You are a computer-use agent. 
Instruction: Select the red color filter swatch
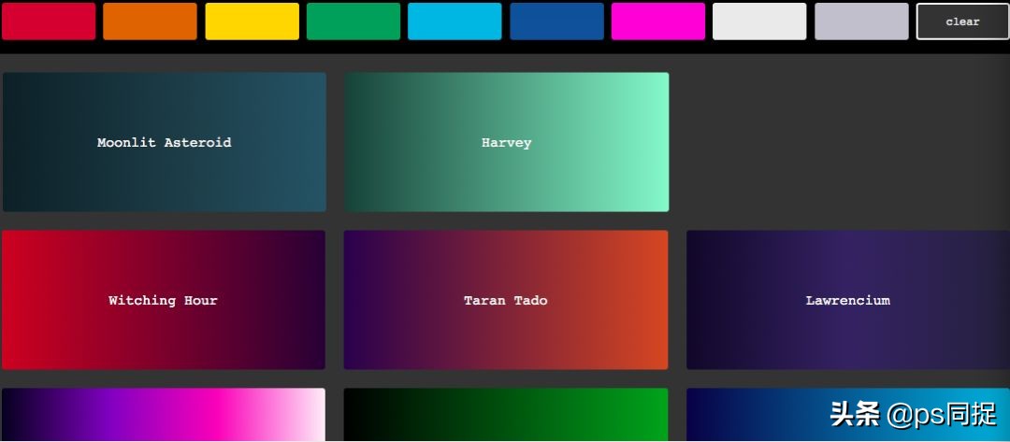point(49,21)
